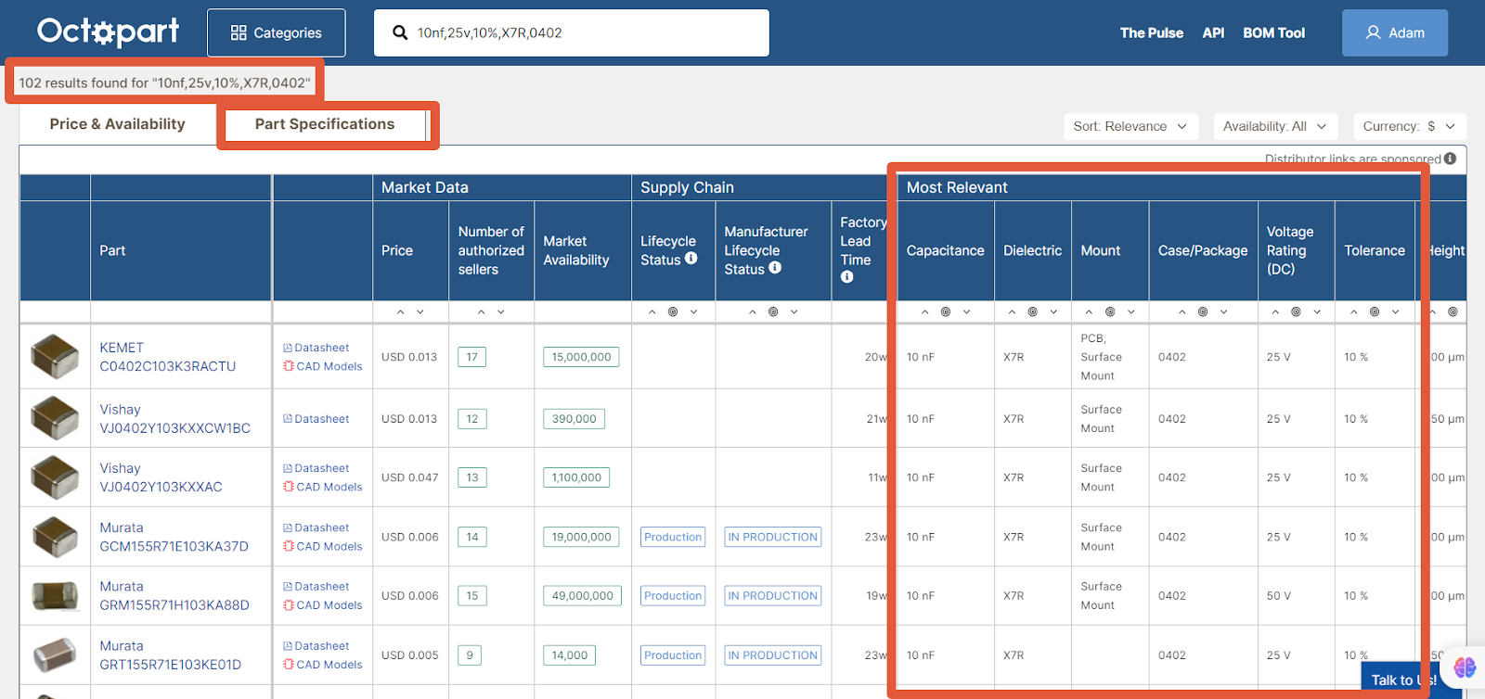Image resolution: width=1485 pixels, height=699 pixels.
Task: Open the Categories menu
Action: (277, 32)
